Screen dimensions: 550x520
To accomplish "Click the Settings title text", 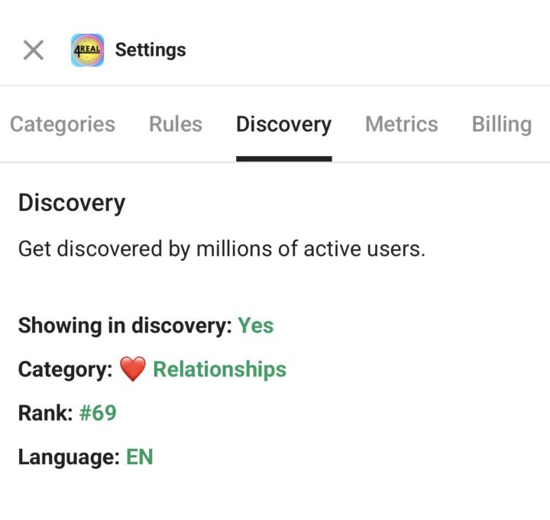I will point(150,50).
